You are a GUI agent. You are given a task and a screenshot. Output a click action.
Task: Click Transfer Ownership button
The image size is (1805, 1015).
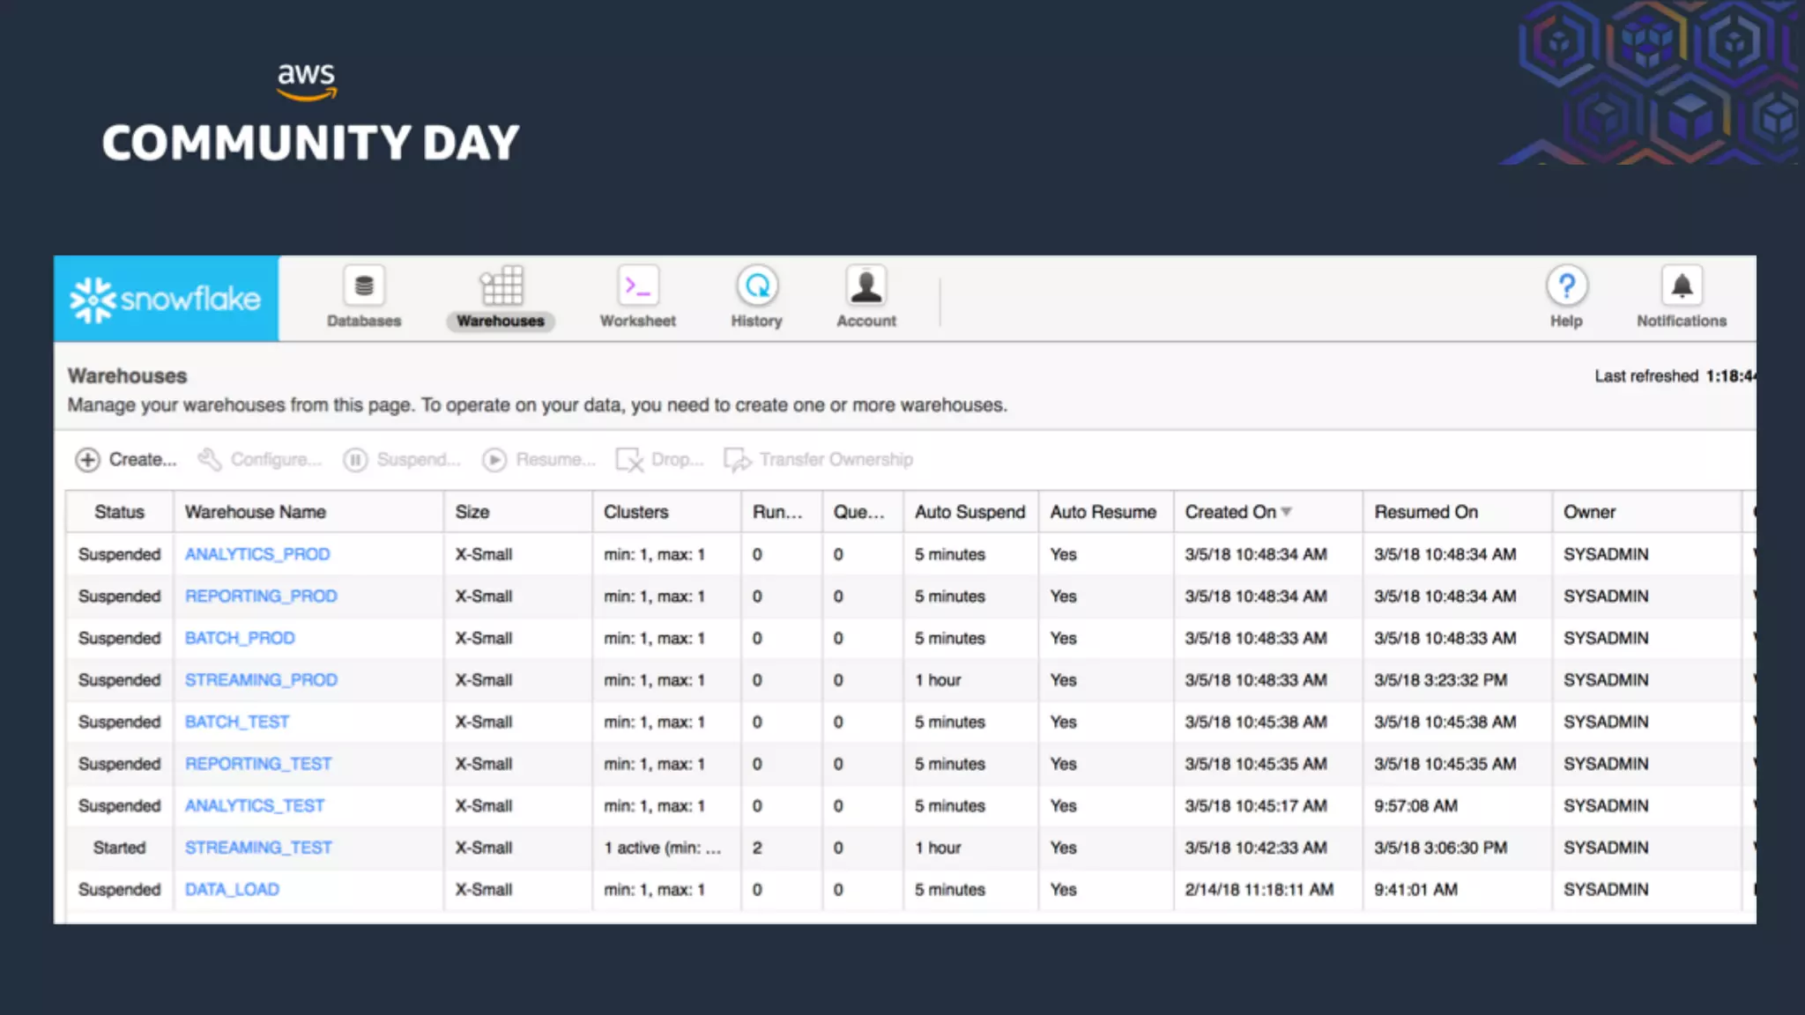coord(819,460)
